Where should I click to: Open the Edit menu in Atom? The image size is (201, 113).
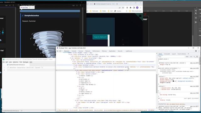point(7,62)
